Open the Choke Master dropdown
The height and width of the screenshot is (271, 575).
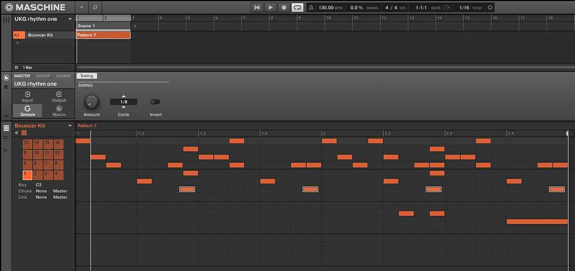tap(60, 191)
